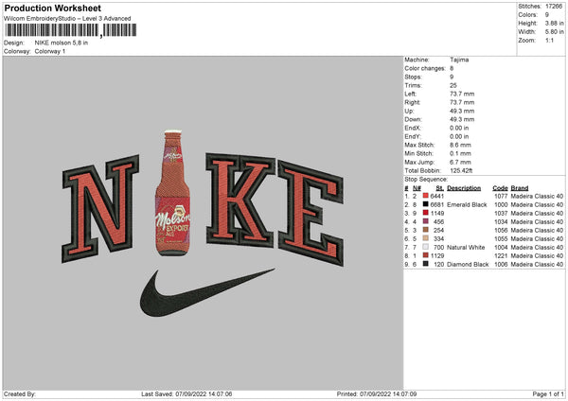Click the 'Right:' value 73.7 mm
The width and height of the screenshot is (568, 401).
tap(462, 102)
